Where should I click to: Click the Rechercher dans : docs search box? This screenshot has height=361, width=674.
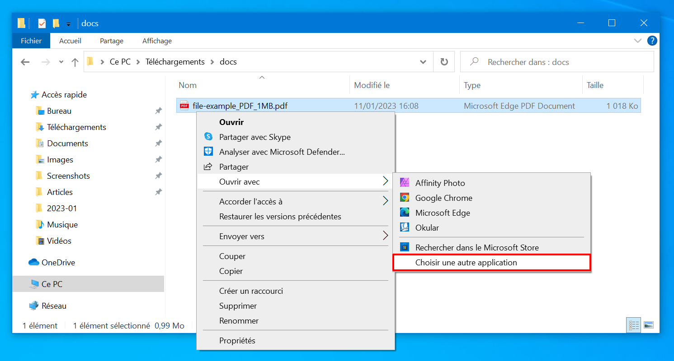tap(557, 62)
